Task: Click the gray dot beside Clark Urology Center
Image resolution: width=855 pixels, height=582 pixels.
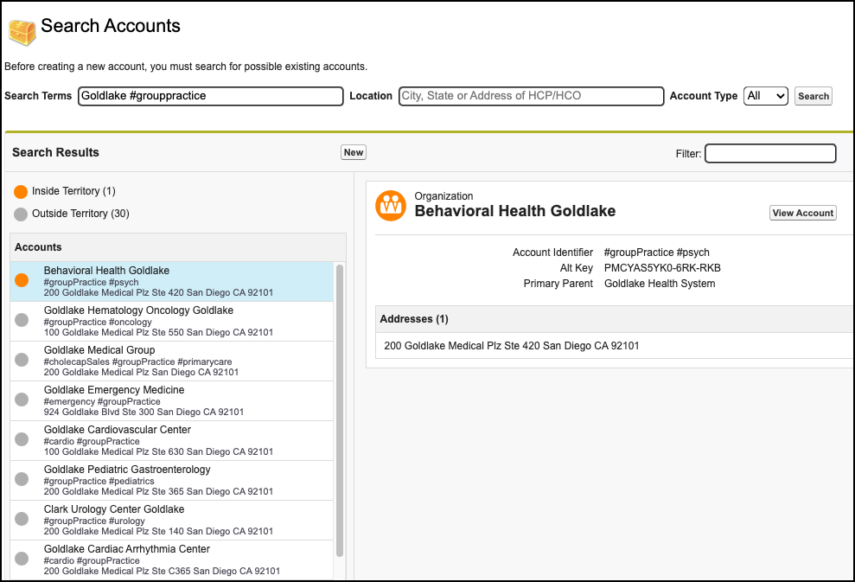Action: (22, 520)
